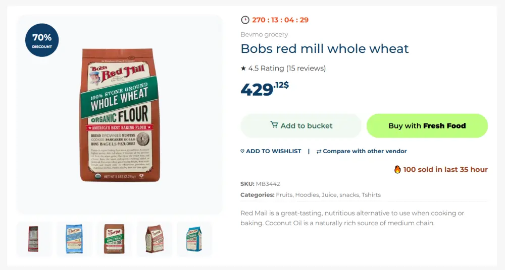Select the angled brown bag thumbnail
Image resolution: width=505 pixels, height=270 pixels.
point(154,239)
